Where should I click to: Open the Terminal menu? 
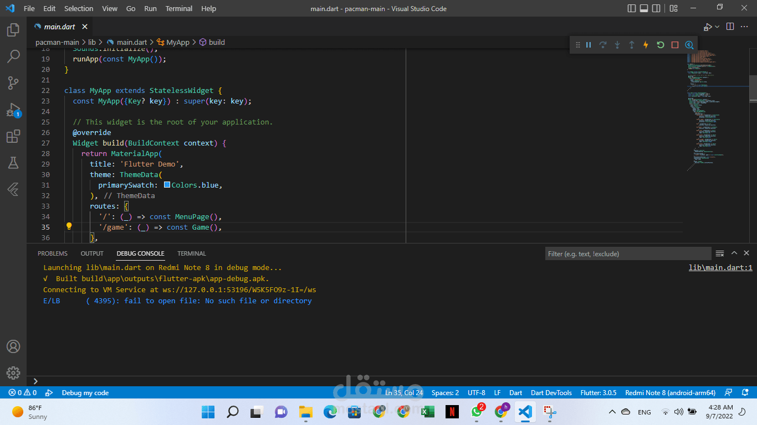click(x=179, y=8)
